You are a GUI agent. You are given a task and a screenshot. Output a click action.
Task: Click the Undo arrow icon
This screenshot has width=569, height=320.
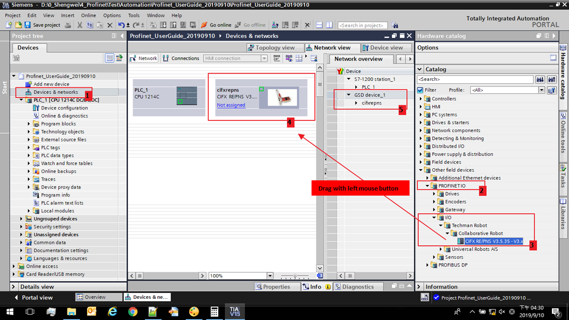click(121, 25)
